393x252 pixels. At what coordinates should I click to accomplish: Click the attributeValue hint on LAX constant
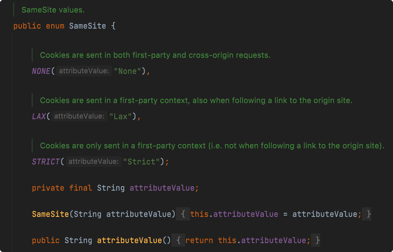tap(79, 116)
